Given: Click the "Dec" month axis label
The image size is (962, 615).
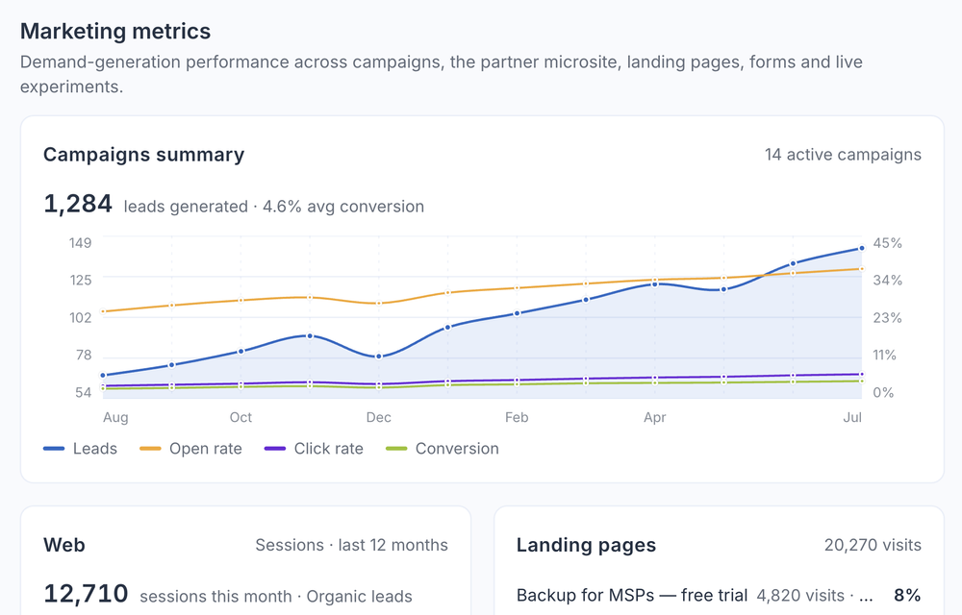Looking at the screenshot, I should [378, 417].
